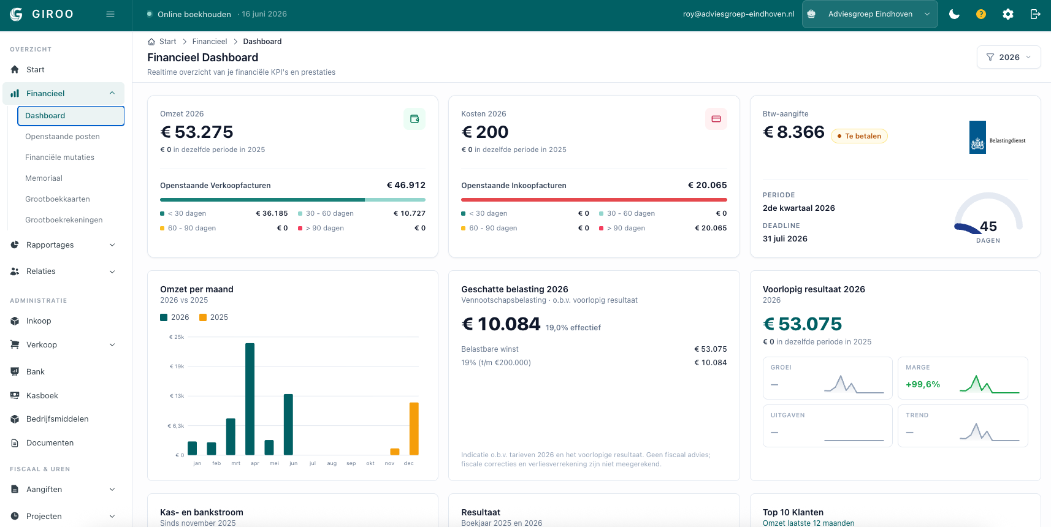Toggle the 2026 legend swatch in chart
The width and height of the screenshot is (1051, 527).
164,317
